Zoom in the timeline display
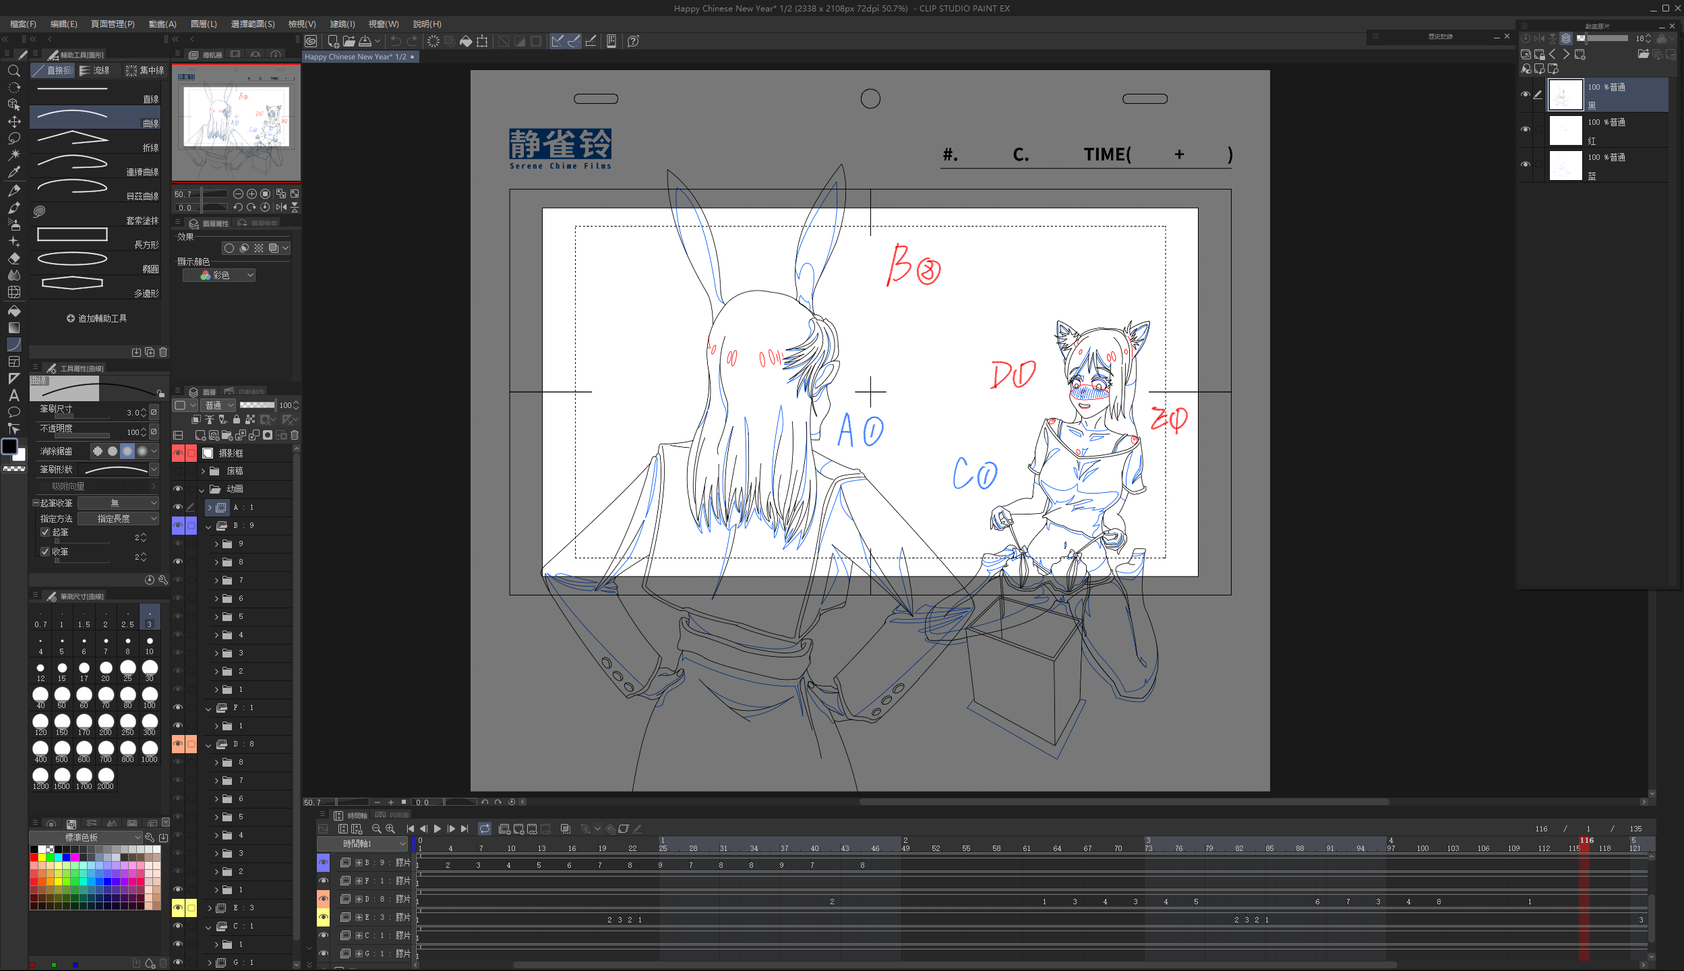1684x971 pixels. click(x=390, y=829)
